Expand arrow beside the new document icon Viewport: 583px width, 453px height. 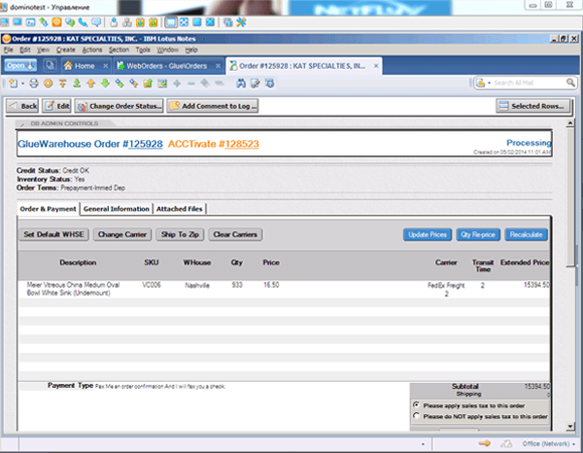click(x=22, y=84)
